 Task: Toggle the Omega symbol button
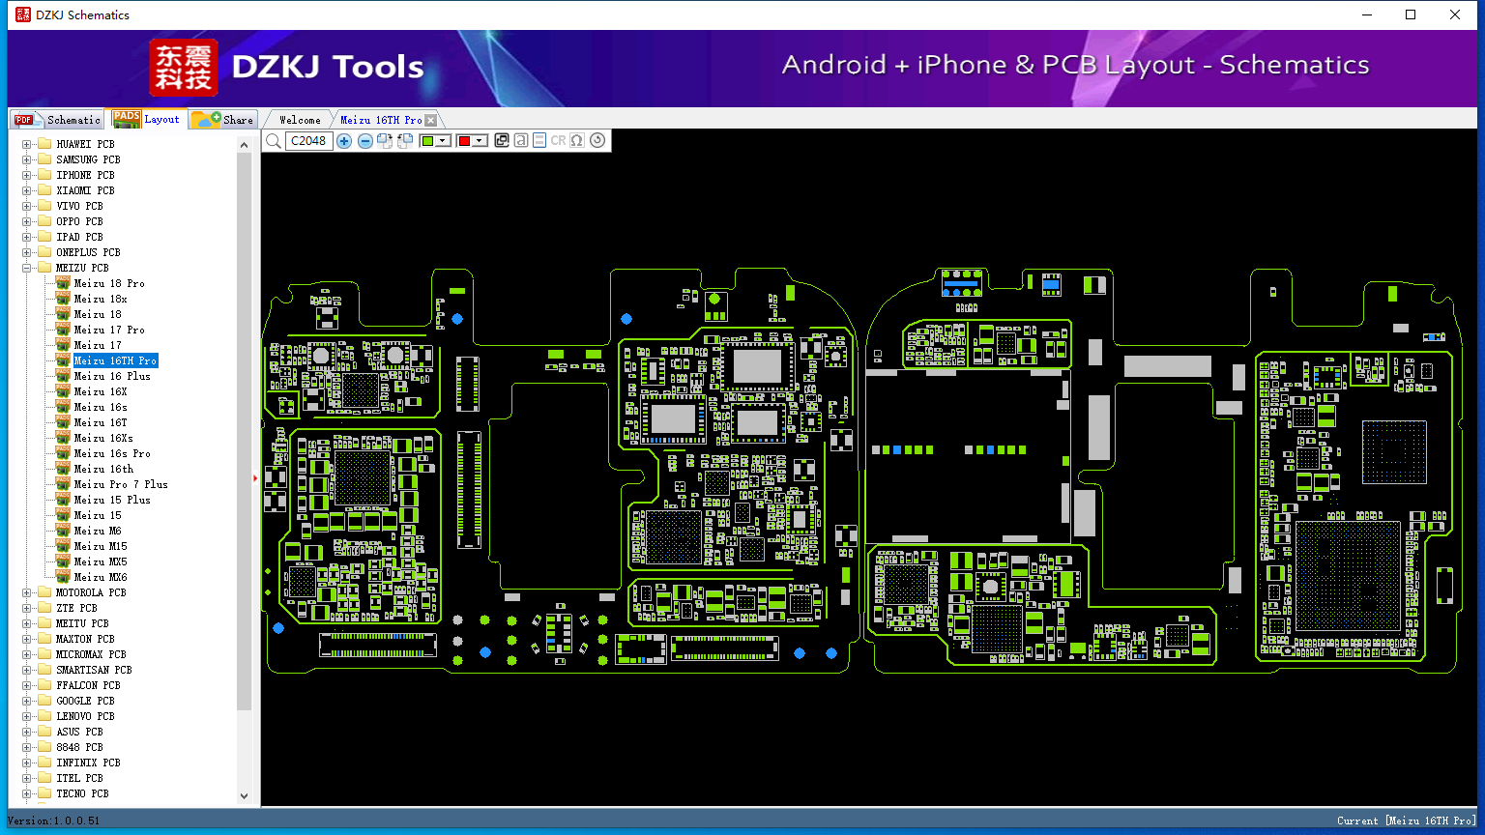(x=577, y=141)
